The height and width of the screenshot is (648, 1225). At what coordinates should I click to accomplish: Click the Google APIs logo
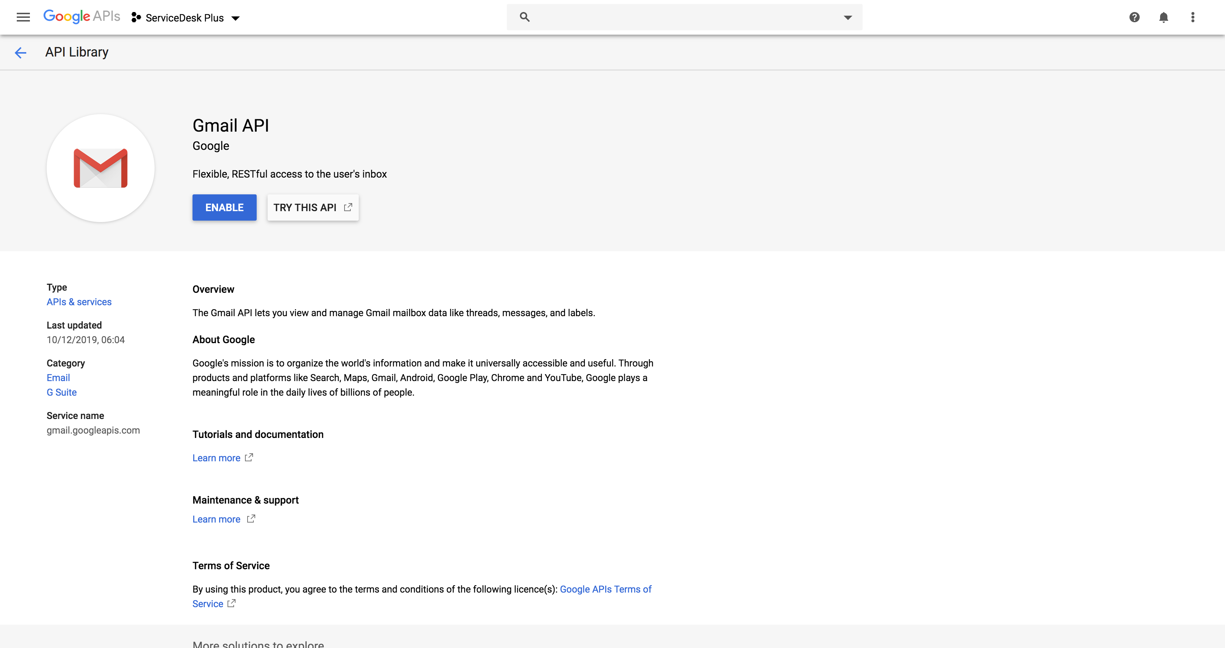pyautogui.click(x=81, y=17)
